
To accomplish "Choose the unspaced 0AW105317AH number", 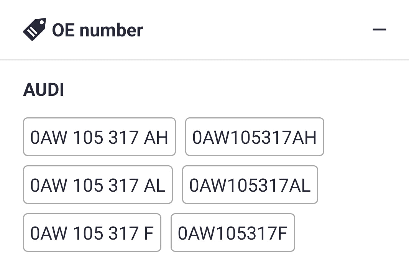I will coord(255,137).
